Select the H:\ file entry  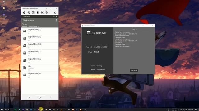tap(40, 68)
